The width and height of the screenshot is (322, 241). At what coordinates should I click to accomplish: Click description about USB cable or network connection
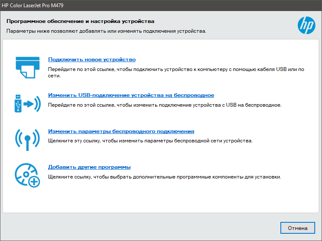176,73
